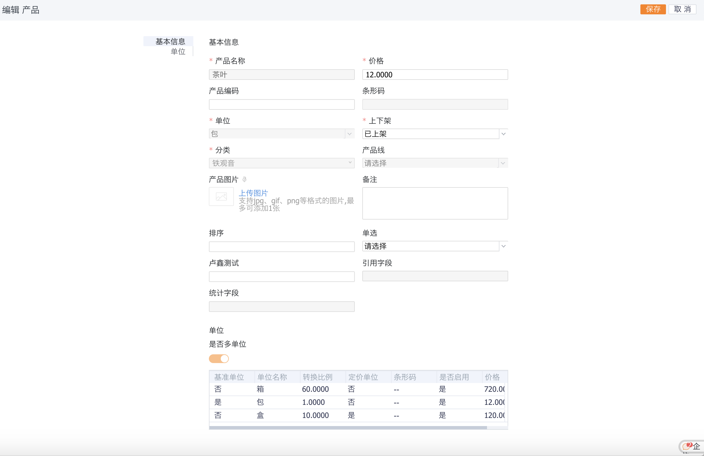Click the 10.0000 conversion ratio cell
The width and height of the screenshot is (704, 456).
point(315,415)
